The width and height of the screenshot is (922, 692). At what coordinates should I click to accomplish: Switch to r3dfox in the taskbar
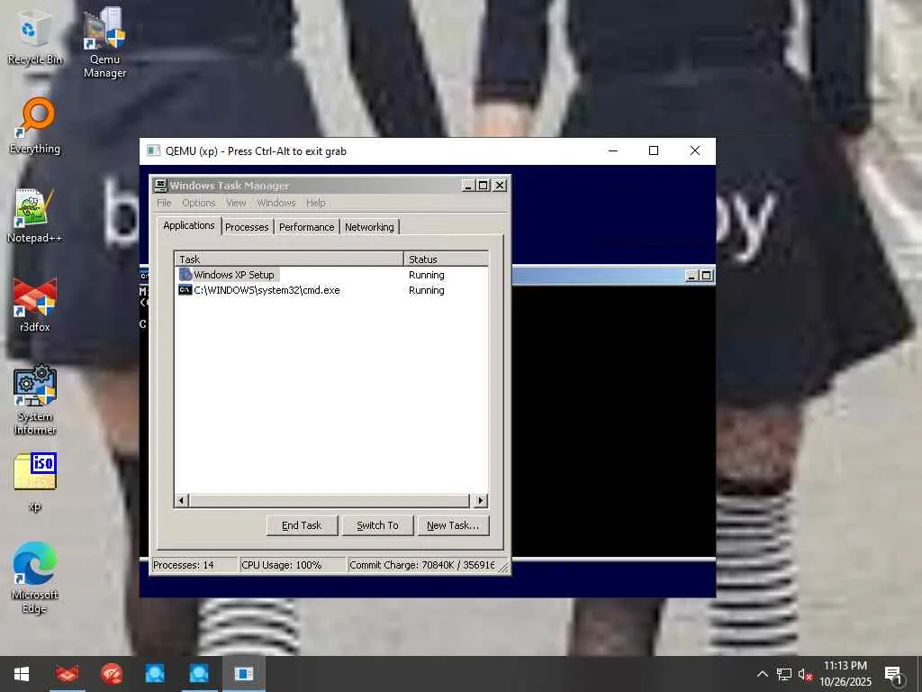pyautogui.click(x=67, y=674)
